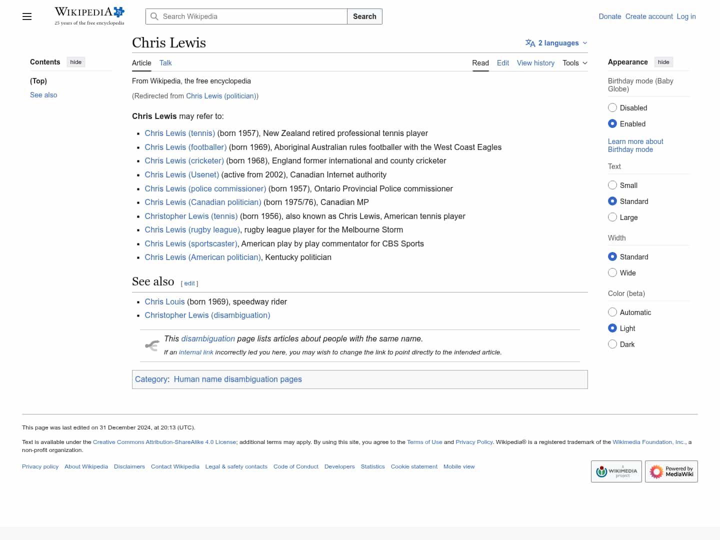Select Dark color mode
Screen dimensions: 720x540
[x=612, y=344]
